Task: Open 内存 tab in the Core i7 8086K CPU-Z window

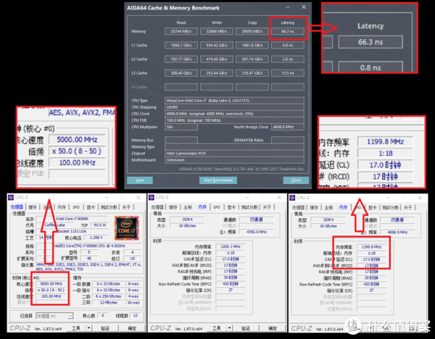Action: click(x=62, y=207)
